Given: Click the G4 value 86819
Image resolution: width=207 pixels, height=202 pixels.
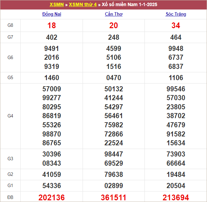Looking at the screenshot, I should [52, 116].
